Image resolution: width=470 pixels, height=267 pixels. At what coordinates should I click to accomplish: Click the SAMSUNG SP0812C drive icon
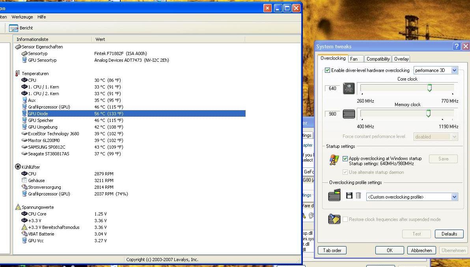click(24, 147)
